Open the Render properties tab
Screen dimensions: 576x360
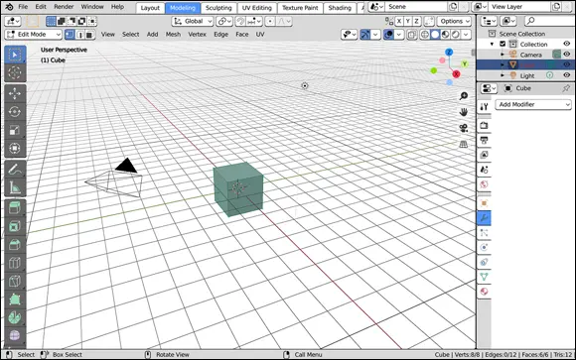click(485, 126)
